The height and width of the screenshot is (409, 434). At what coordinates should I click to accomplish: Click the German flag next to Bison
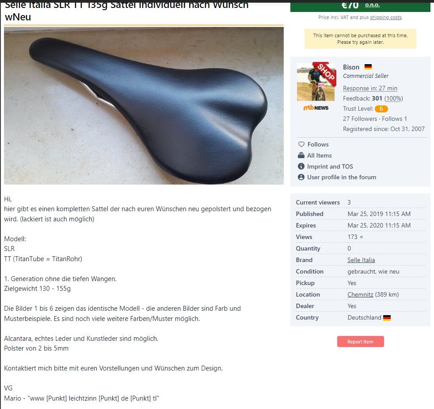(368, 67)
